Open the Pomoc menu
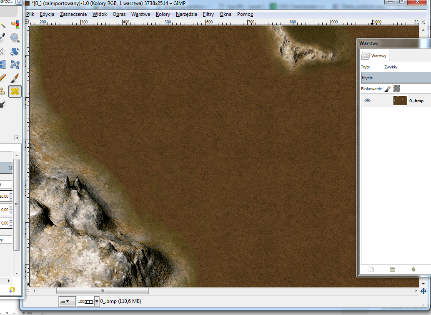Image resolution: width=431 pixels, height=315 pixels. 245,14
